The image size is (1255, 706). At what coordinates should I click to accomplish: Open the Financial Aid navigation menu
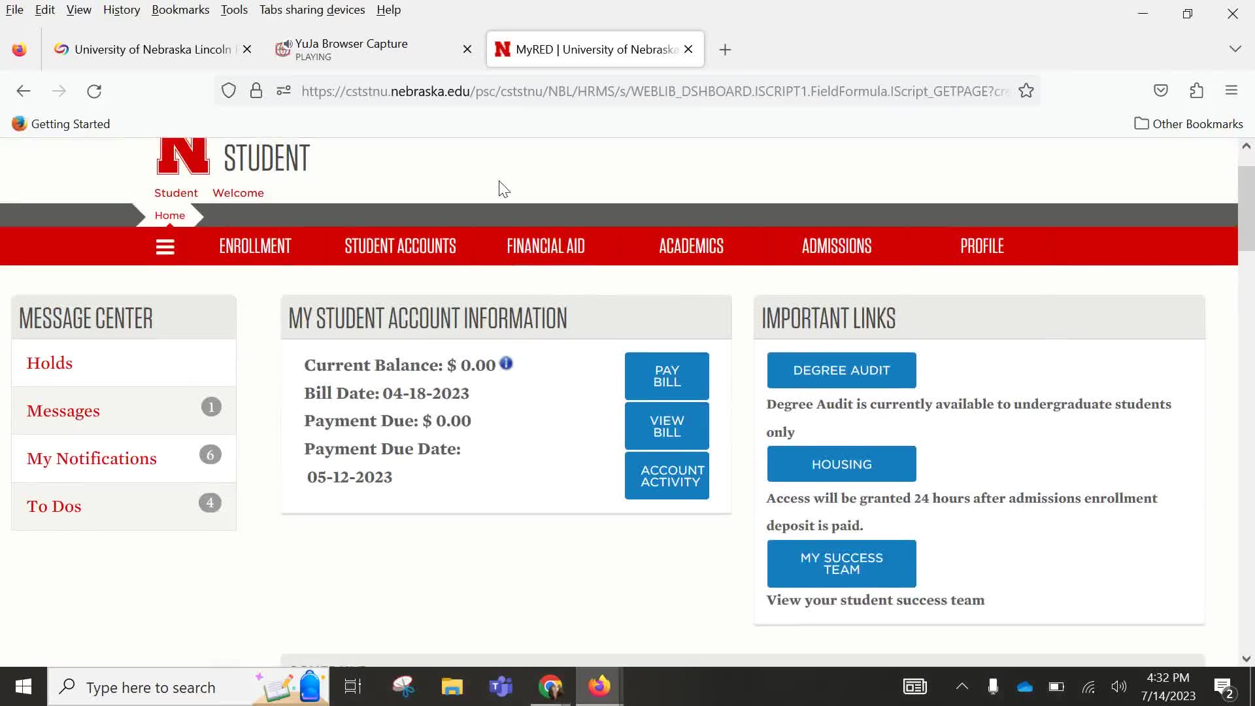tap(545, 246)
